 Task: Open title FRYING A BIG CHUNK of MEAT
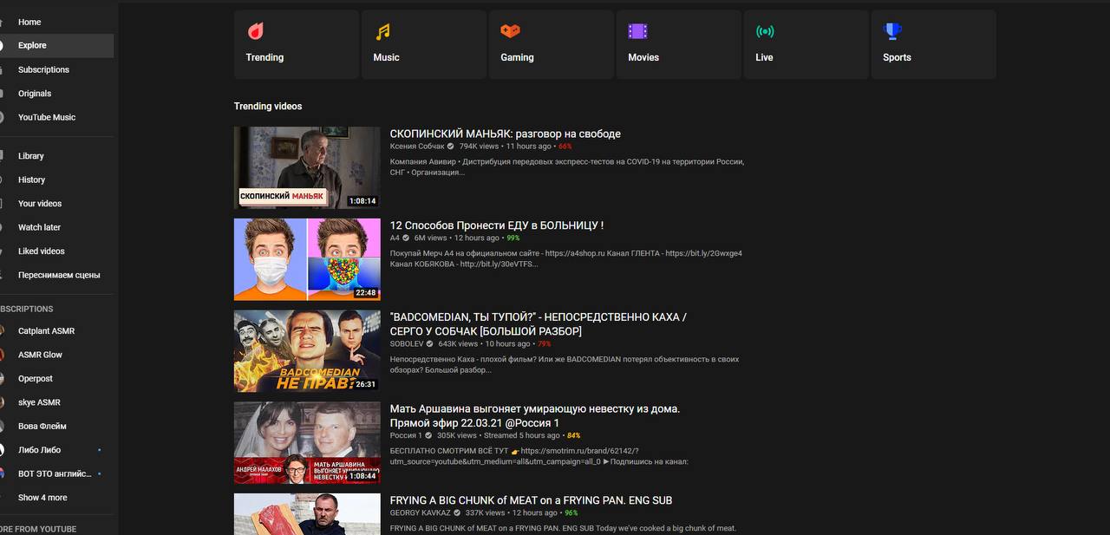coord(531,500)
